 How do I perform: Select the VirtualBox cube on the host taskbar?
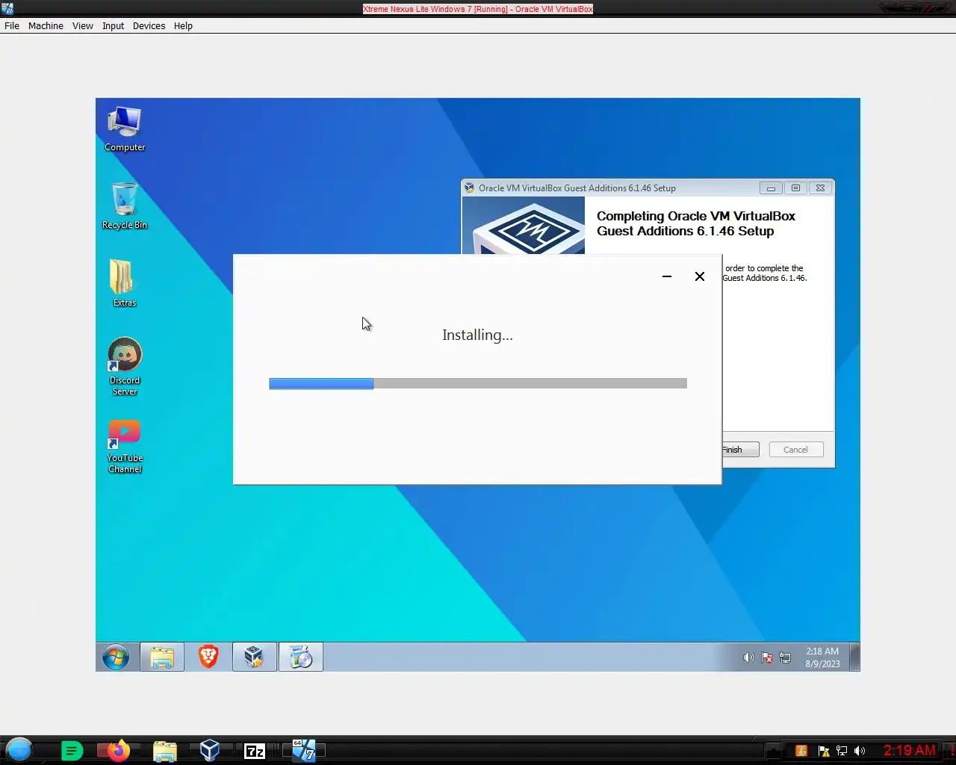210,750
